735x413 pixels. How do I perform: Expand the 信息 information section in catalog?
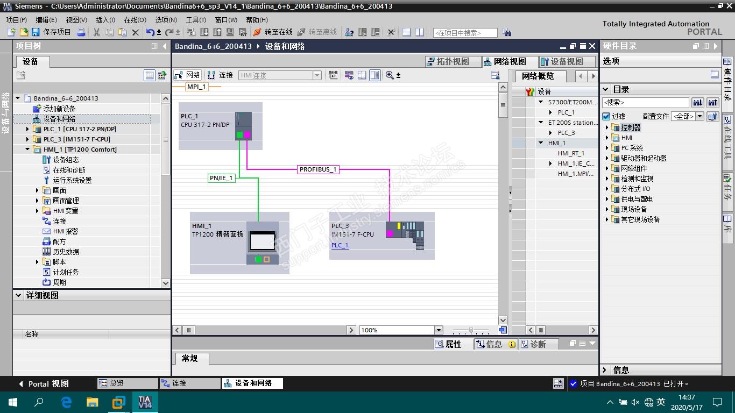(605, 370)
